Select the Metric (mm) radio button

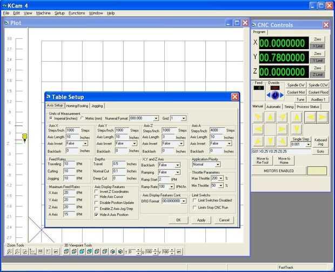[83, 118]
